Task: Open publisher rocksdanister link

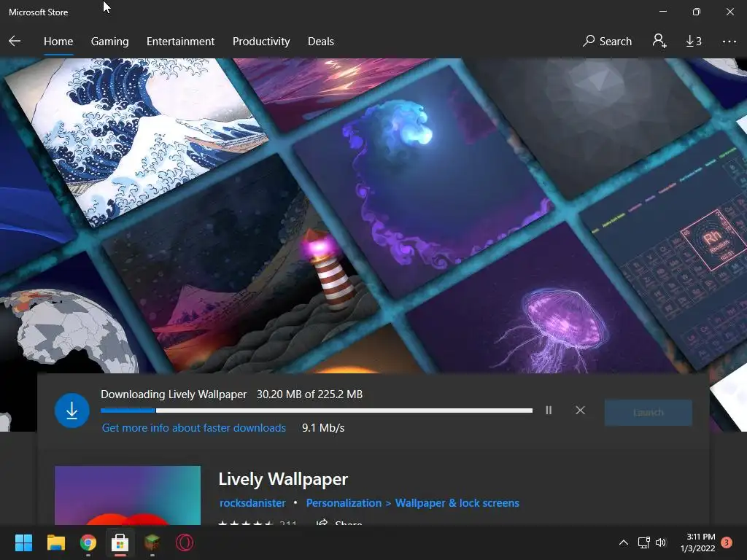Action: (x=252, y=503)
